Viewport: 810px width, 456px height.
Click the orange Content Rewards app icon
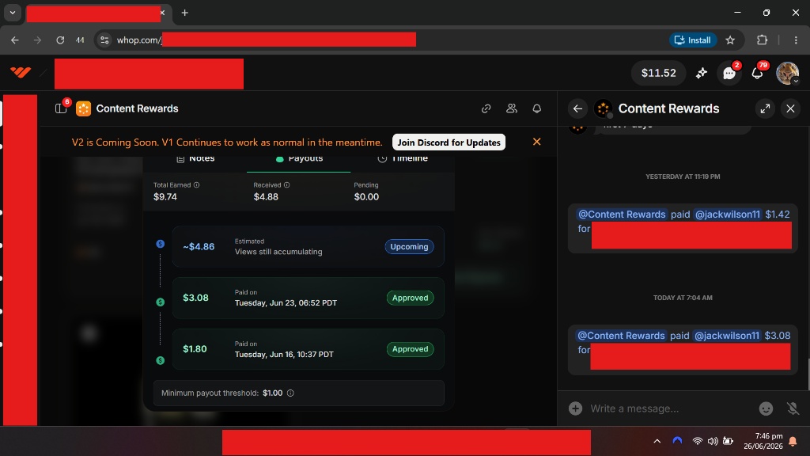83,108
